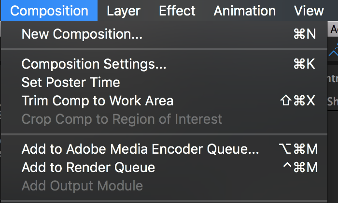
Task: Click Crop Comp to Region of Interest
Action: [x=122, y=119]
